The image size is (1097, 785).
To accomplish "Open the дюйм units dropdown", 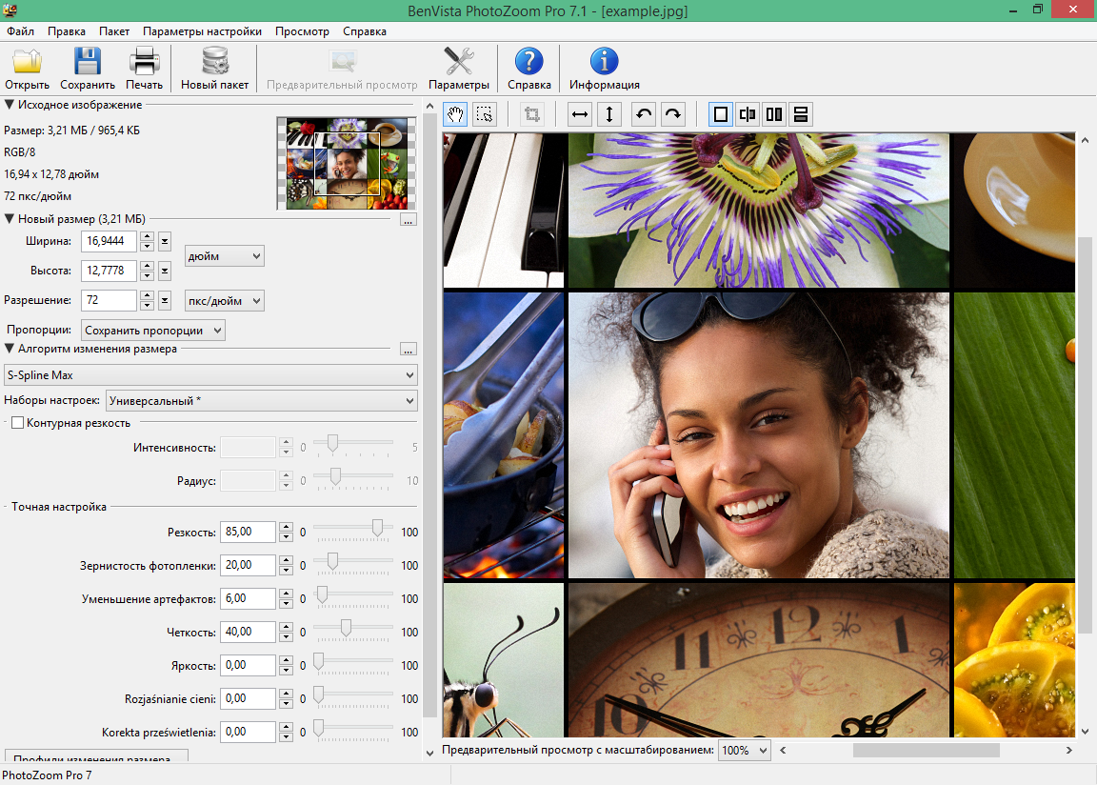I will pyautogui.click(x=224, y=256).
